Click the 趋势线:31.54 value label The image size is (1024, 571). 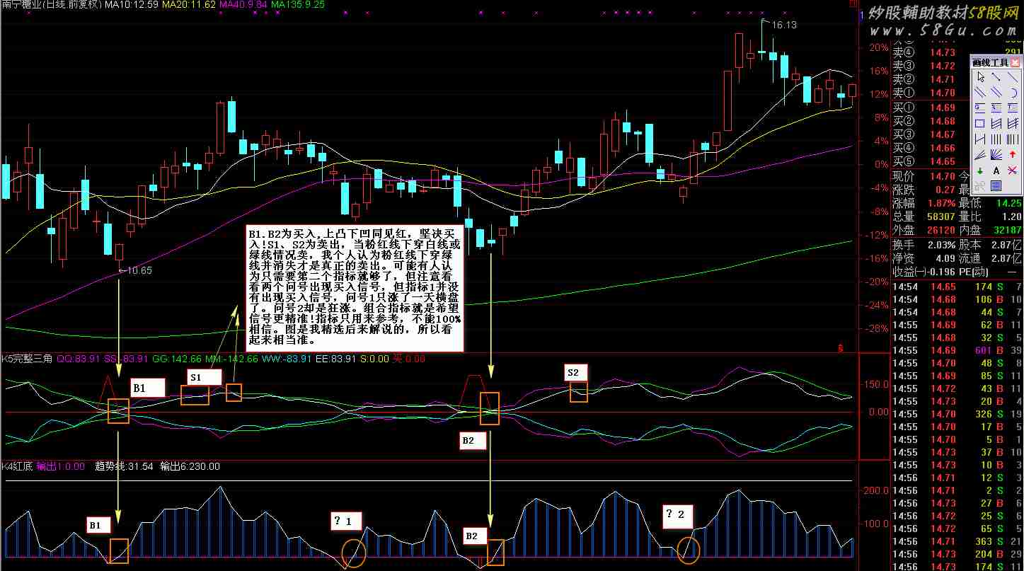[x=124, y=466]
